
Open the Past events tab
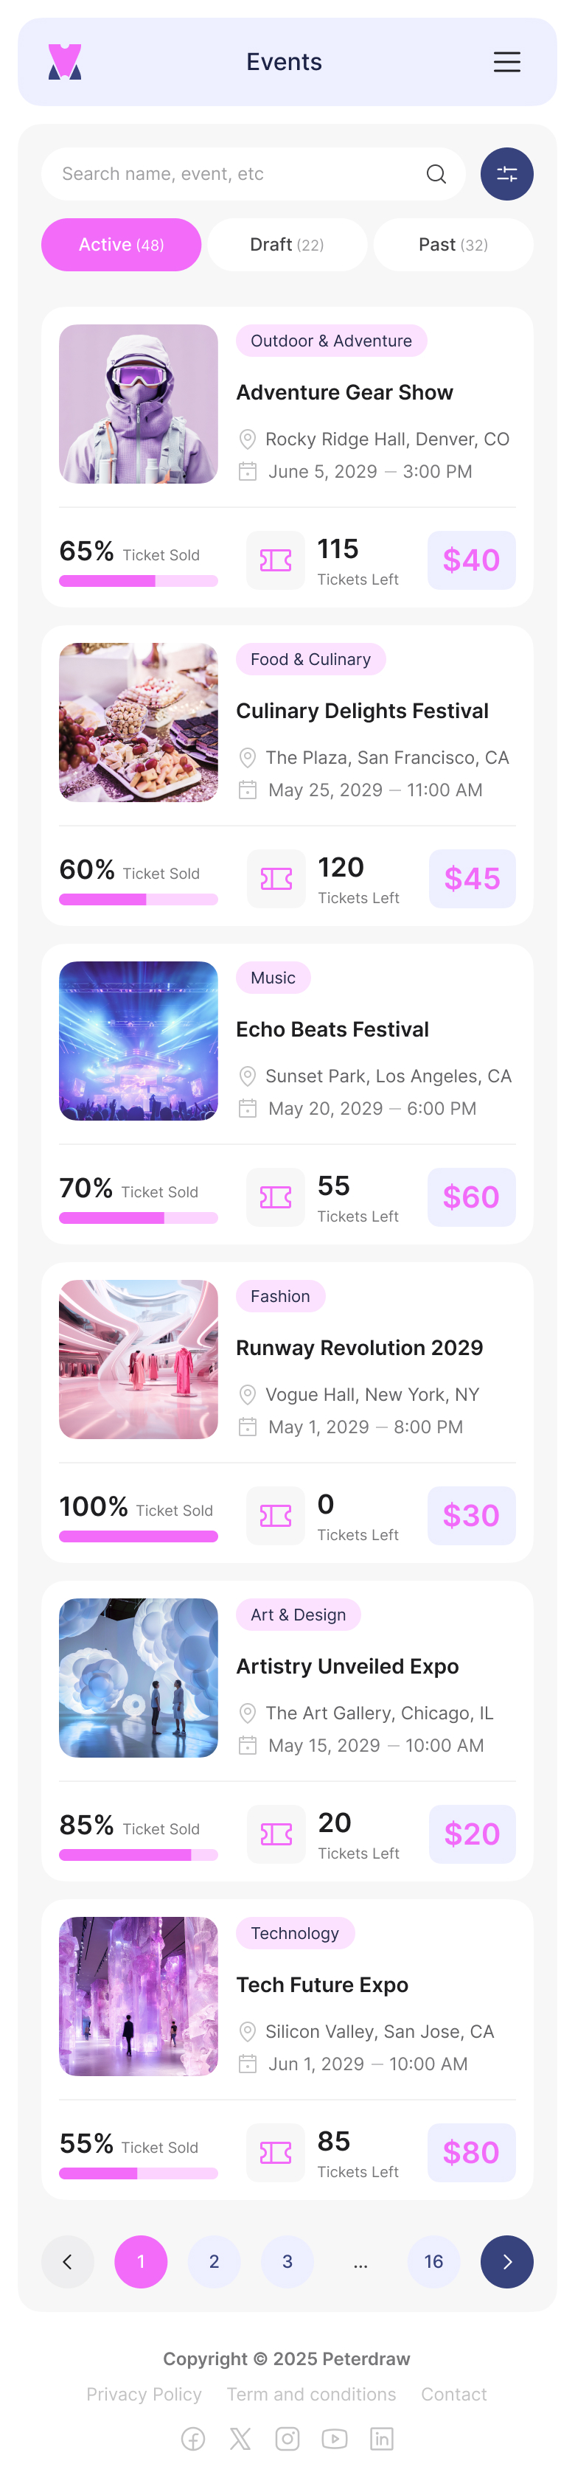[453, 245]
